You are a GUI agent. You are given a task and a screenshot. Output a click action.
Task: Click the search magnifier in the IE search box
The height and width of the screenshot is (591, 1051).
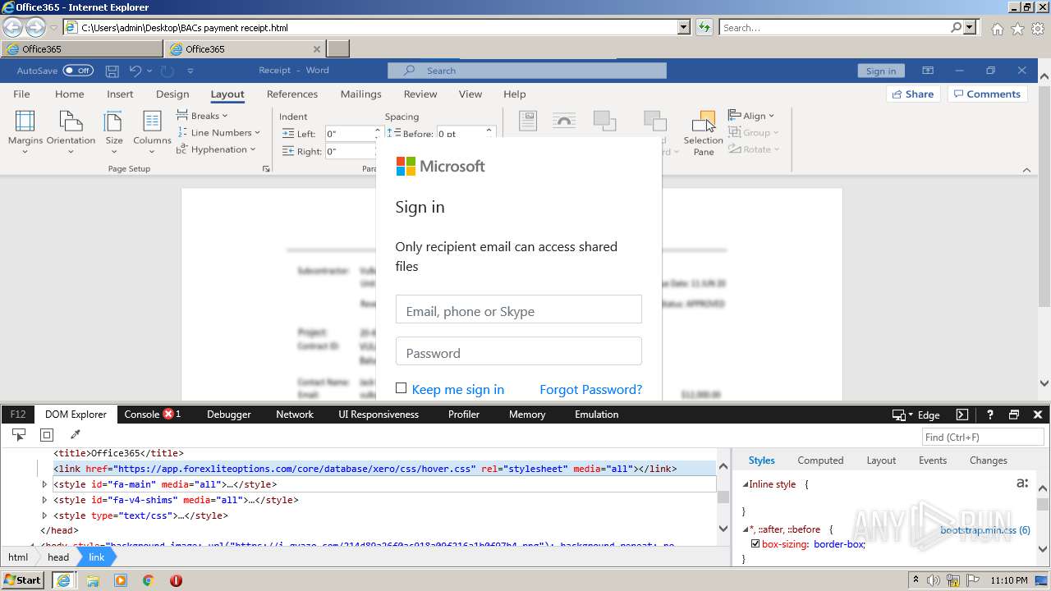[956, 27]
